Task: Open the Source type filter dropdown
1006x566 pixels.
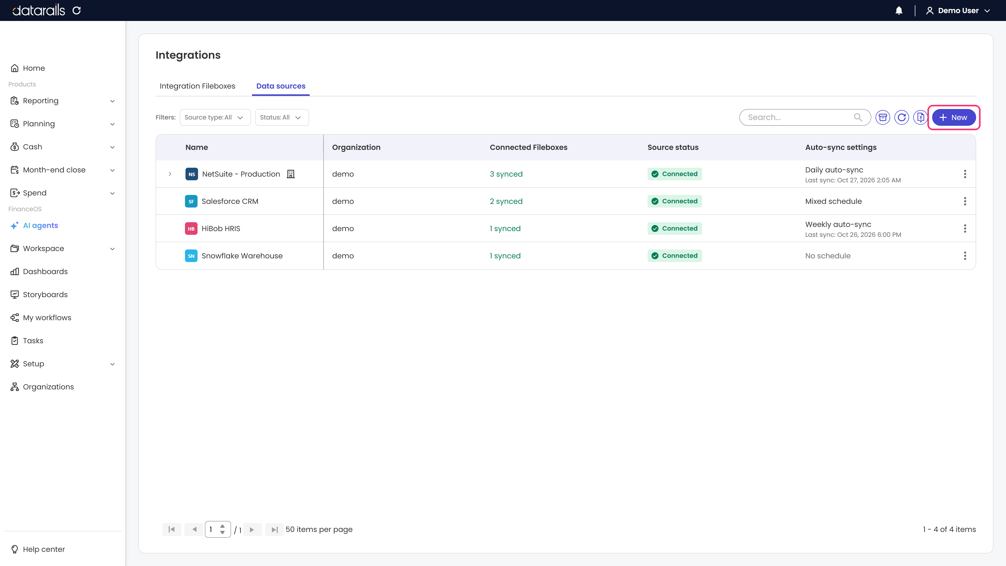Action: click(215, 117)
